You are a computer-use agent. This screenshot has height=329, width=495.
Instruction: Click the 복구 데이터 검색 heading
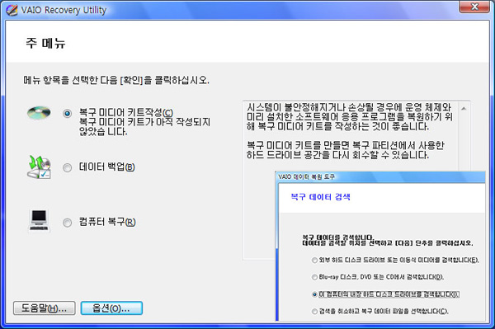(x=320, y=197)
